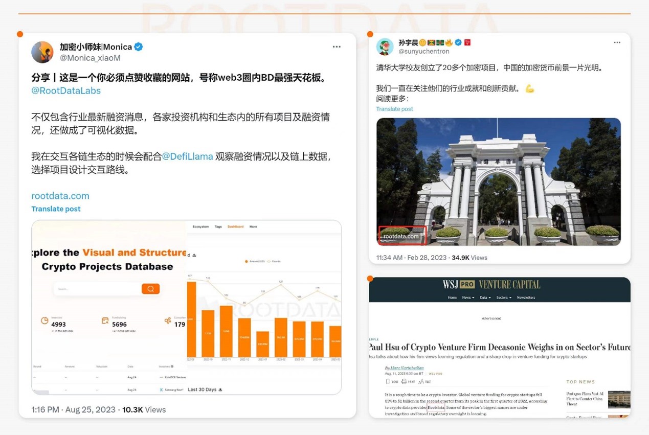Click the @Monica_xiaoM handle

90,58
